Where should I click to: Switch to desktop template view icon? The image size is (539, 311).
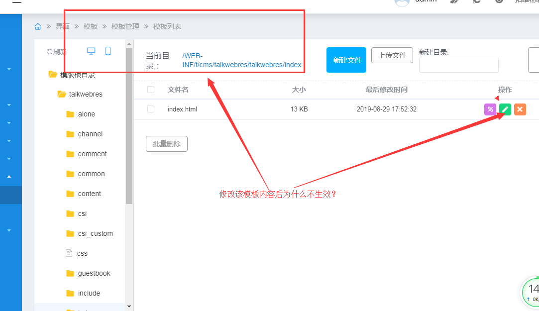click(x=91, y=51)
